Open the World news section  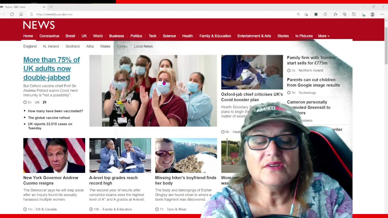click(x=98, y=36)
